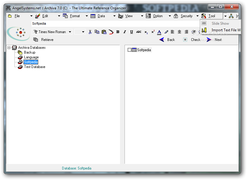247x180 pixels.
Task: Expand the File menu dropdown arrow
Action: pos(31,16)
